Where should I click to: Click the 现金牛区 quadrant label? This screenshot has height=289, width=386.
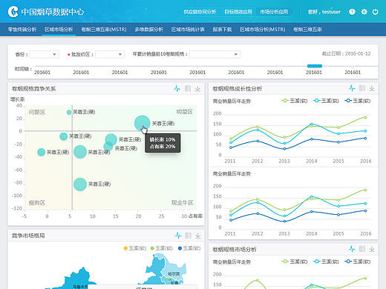[182, 203]
